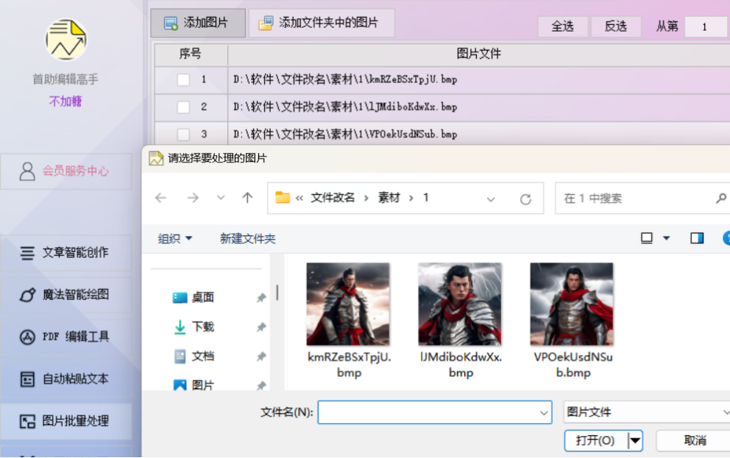Open address bar history dropdown
The height and width of the screenshot is (458, 730).
(491, 199)
